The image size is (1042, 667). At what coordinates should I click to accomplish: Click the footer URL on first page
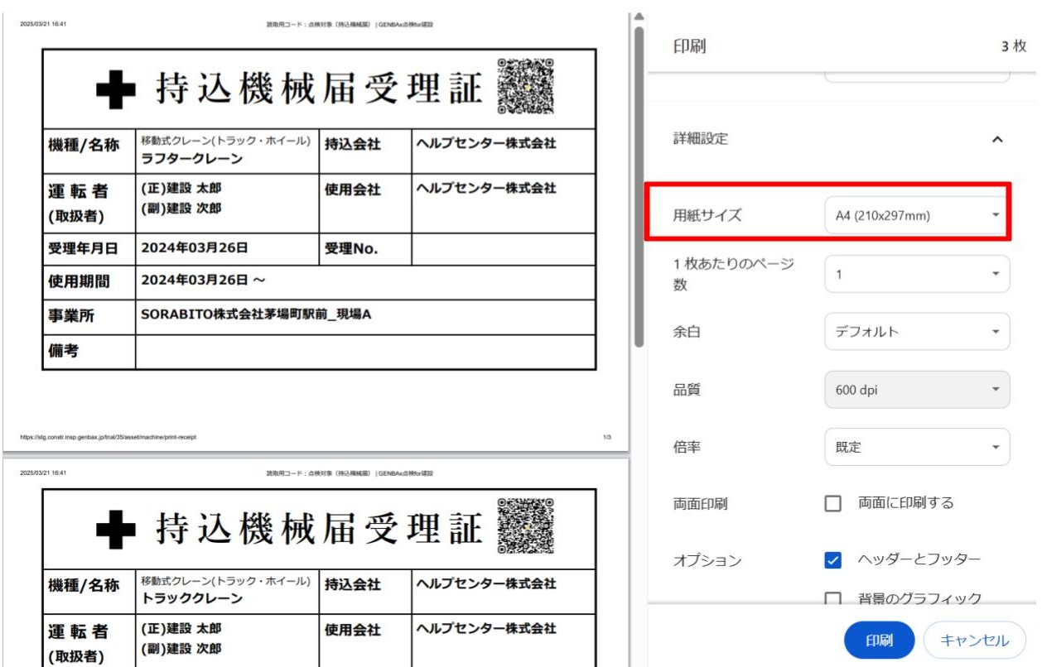click(108, 437)
